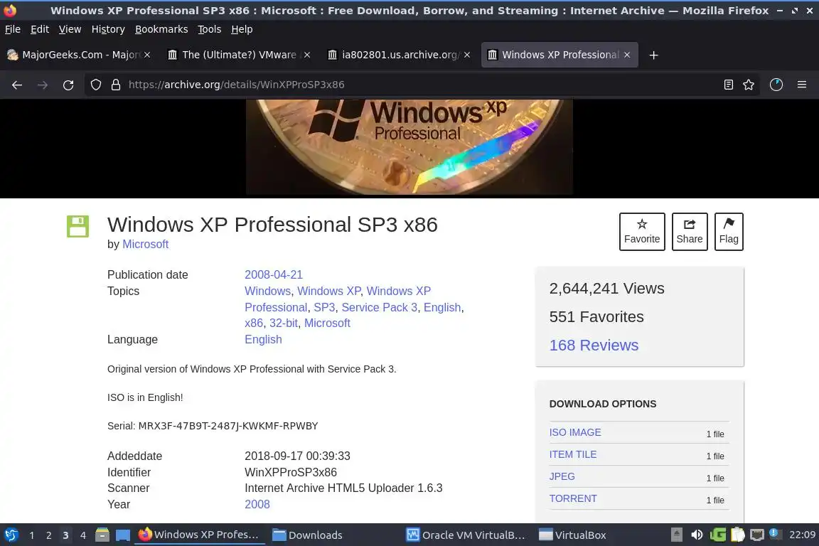Click the 22:09 taskbar clock
Image resolution: width=819 pixels, height=546 pixels.
click(802, 535)
